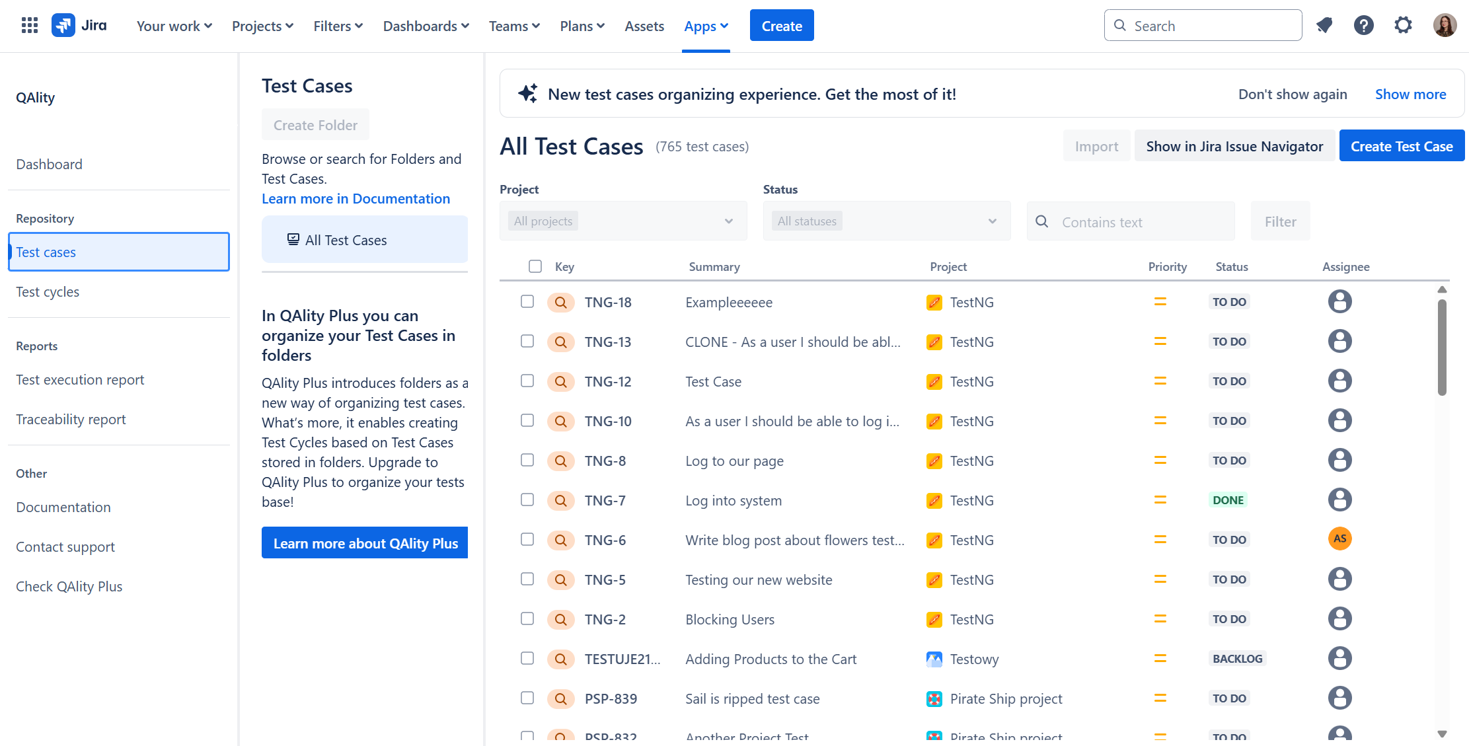
Task: Open the help question mark icon
Action: [1364, 26]
